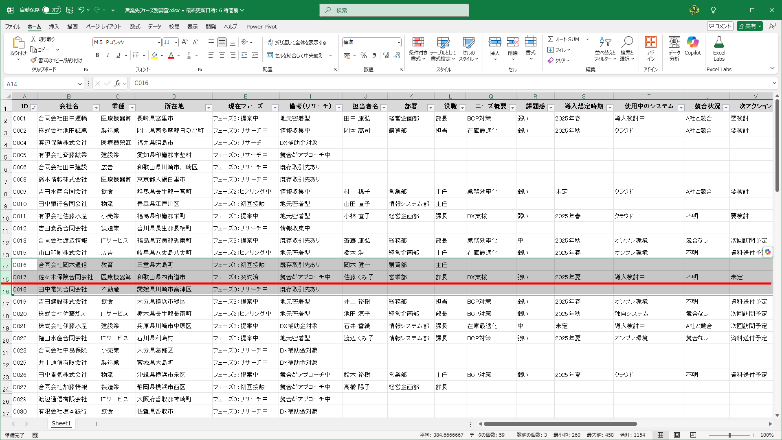782x440 pixels.
Task: Toggle italic formatting
Action: tap(108, 55)
